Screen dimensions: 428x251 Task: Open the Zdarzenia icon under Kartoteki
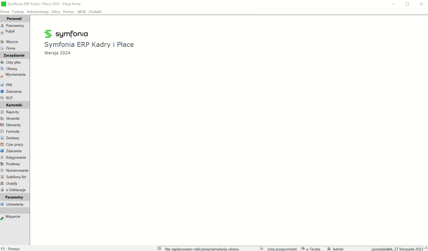click(x=2, y=151)
